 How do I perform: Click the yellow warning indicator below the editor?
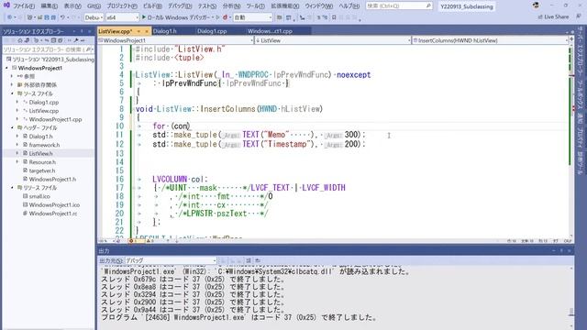coord(150,241)
